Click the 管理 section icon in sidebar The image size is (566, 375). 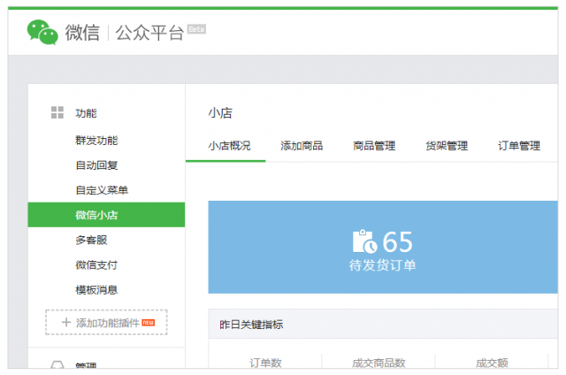tap(57, 366)
